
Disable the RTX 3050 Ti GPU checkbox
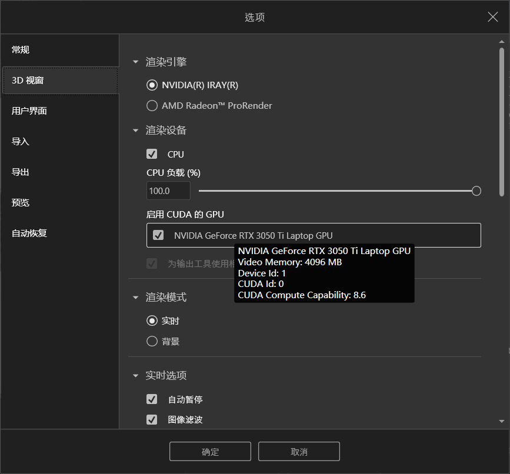coord(158,235)
